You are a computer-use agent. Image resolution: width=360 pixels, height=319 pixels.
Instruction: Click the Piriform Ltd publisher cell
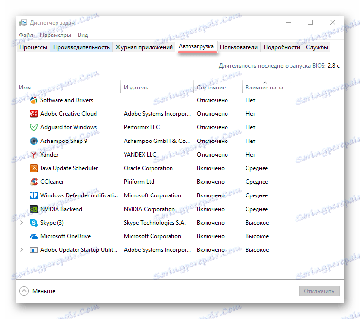click(x=139, y=182)
